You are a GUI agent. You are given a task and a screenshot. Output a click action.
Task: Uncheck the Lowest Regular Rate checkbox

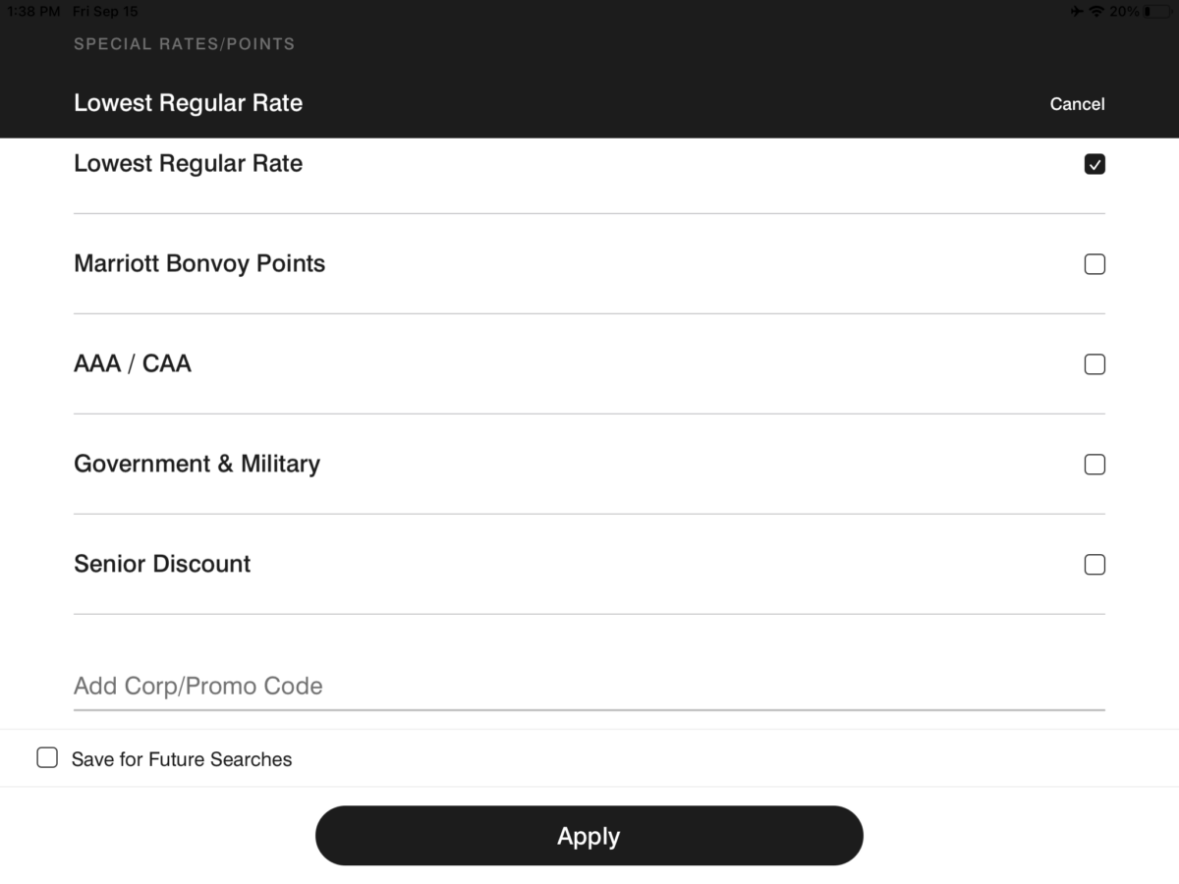tap(1094, 164)
